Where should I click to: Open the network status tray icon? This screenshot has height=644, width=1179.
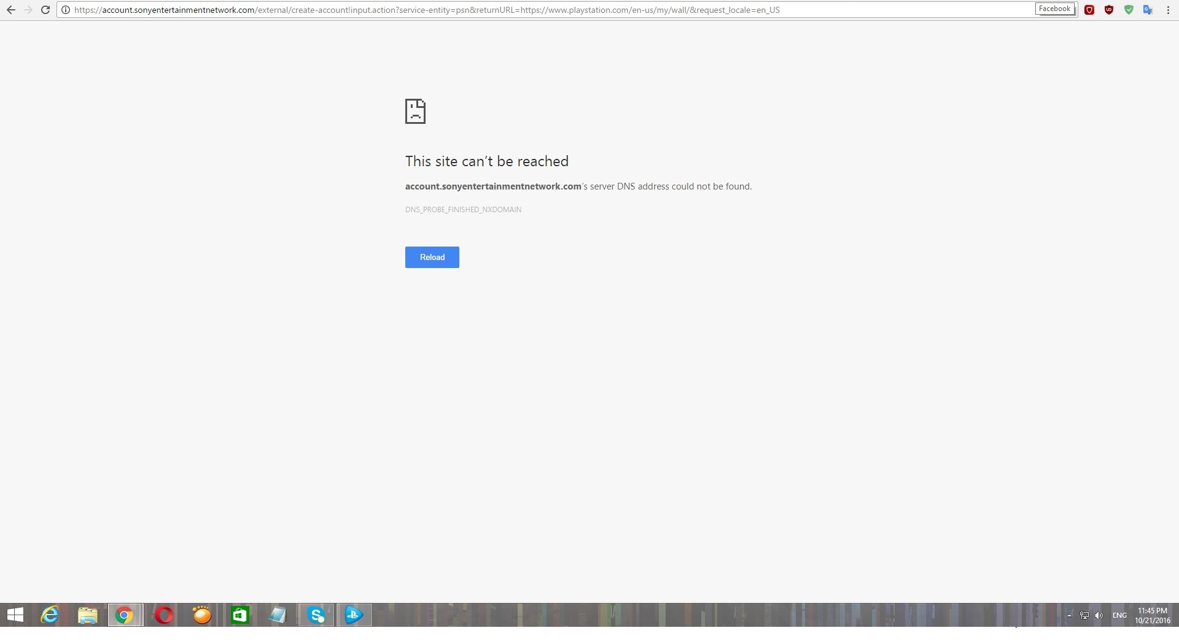pos(1084,615)
